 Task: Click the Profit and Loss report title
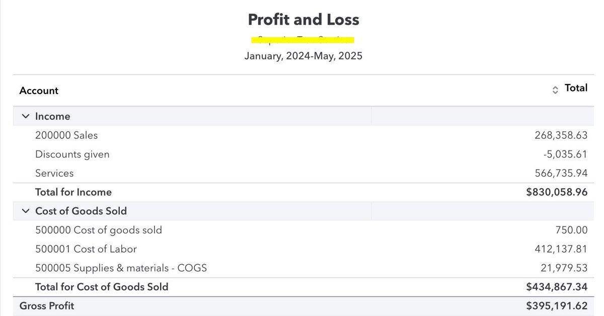click(x=304, y=20)
